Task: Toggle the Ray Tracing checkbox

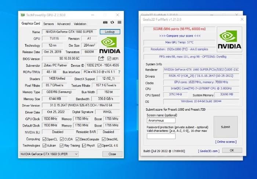Action: point(61,145)
